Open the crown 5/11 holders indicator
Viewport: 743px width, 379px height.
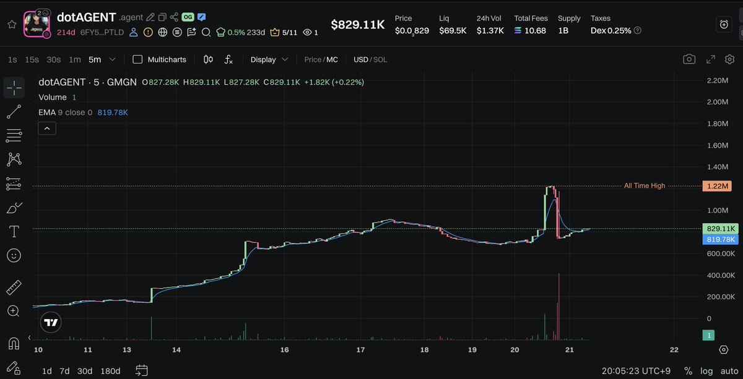[282, 32]
